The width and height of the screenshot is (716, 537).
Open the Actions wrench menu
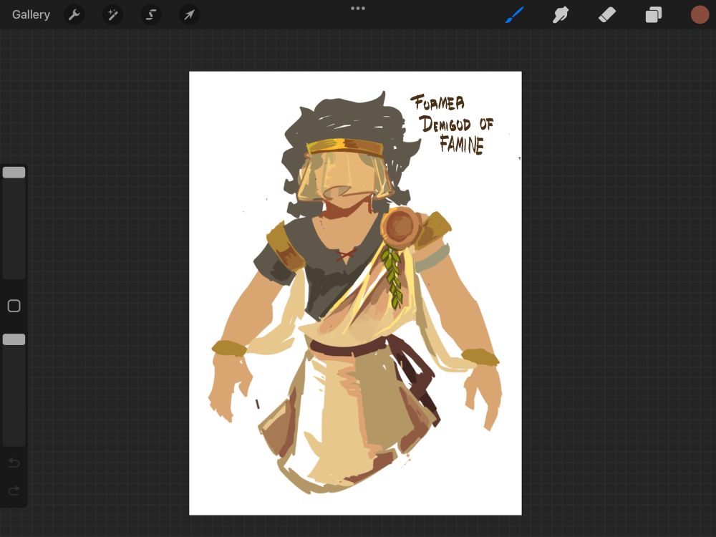click(x=74, y=15)
